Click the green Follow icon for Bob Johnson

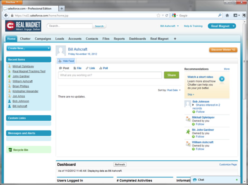click(194, 112)
